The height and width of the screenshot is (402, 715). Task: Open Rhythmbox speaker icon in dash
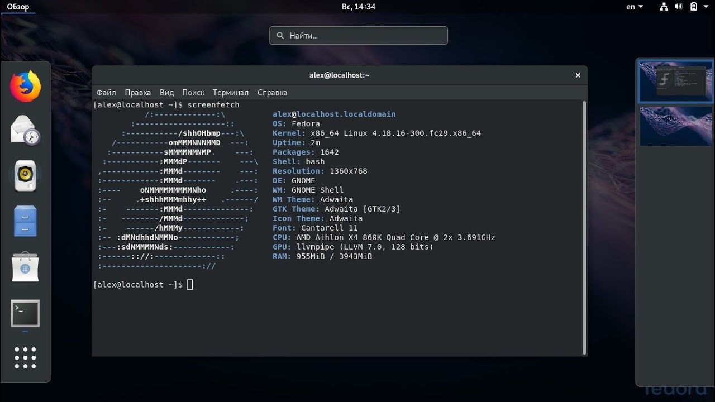coord(25,176)
